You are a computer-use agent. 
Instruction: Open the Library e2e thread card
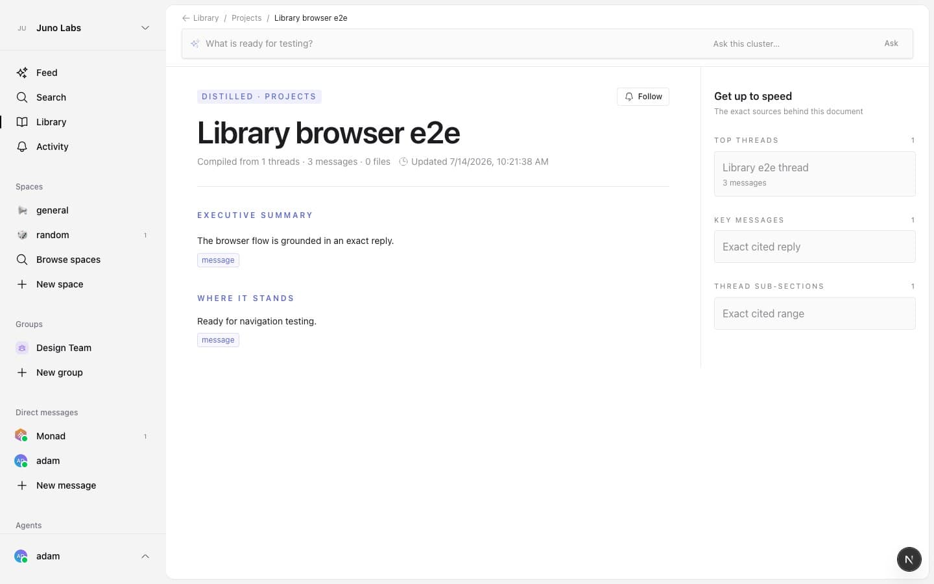click(x=815, y=174)
